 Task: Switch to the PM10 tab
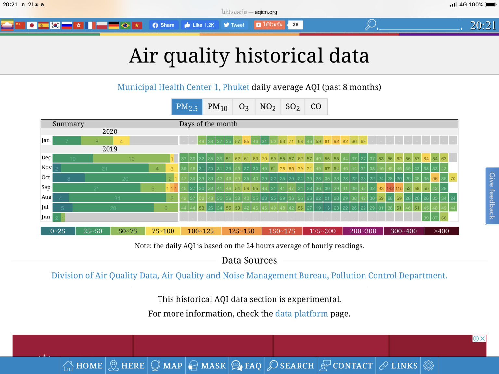(x=217, y=107)
